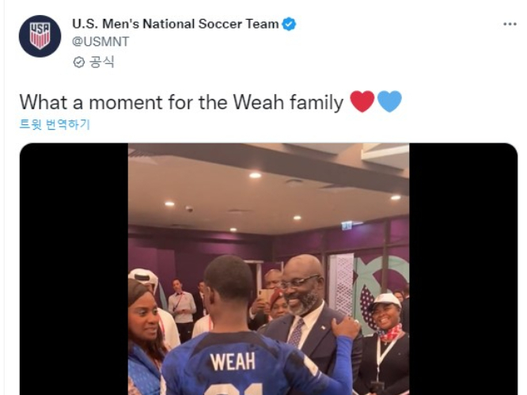Open the USMNT profile avatar
The image size is (527, 395).
pos(40,36)
